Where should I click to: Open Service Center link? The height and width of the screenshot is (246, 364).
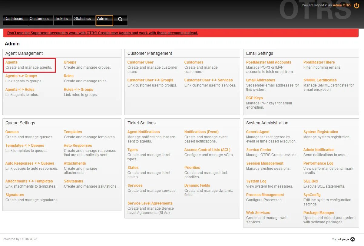259,150
